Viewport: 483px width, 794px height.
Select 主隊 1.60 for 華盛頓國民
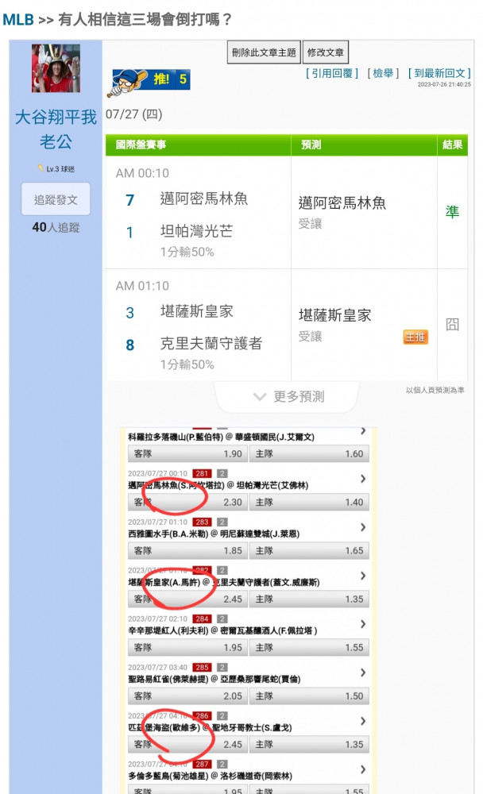(x=309, y=453)
